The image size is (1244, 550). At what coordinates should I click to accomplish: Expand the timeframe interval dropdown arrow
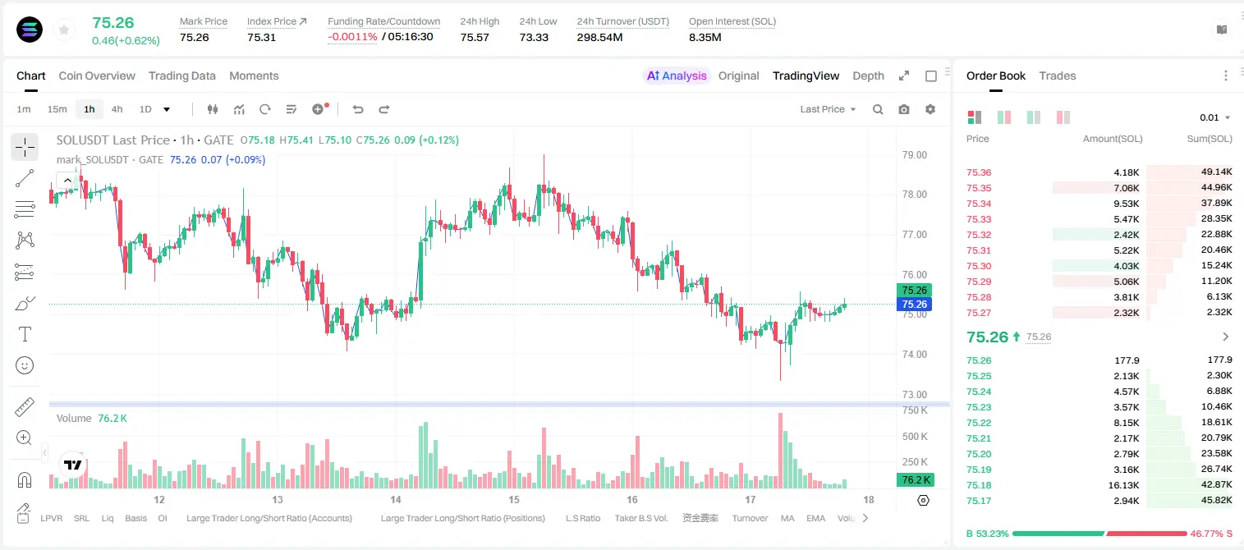click(x=167, y=109)
